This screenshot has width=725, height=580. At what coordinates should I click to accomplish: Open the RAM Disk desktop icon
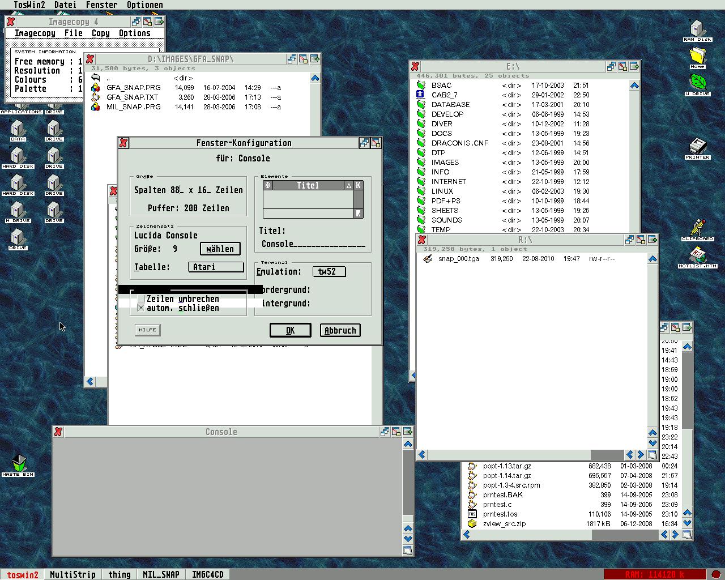[x=697, y=29]
